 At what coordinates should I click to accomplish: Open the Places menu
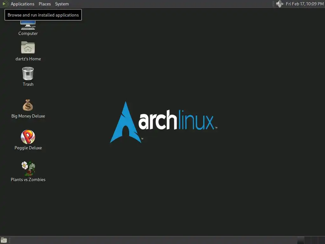click(x=45, y=4)
